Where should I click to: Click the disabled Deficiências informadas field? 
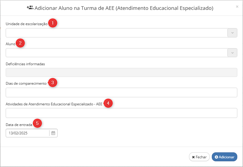[121, 72]
